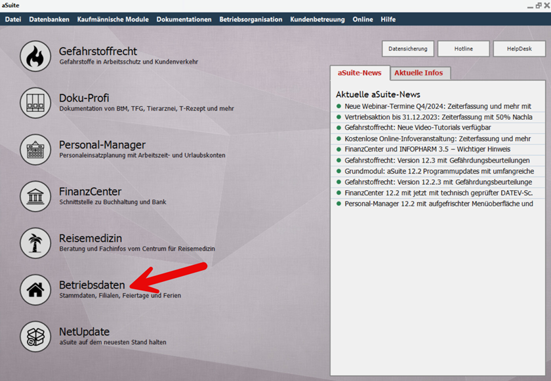Open the Datenbanken menu
The width and height of the screenshot is (551, 381).
point(48,19)
